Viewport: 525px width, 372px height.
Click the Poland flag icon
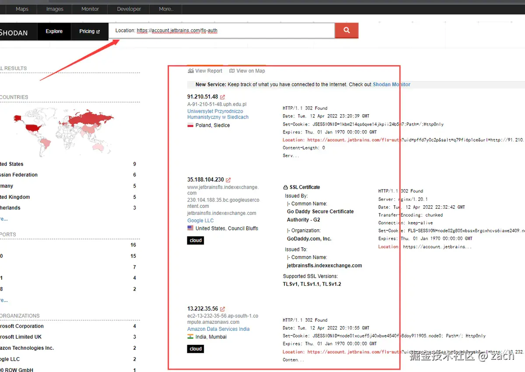pos(190,126)
